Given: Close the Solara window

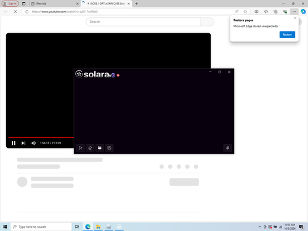Looking at the screenshot, I should (229, 72).
